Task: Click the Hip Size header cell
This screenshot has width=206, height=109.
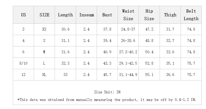Action: [149, 15]
